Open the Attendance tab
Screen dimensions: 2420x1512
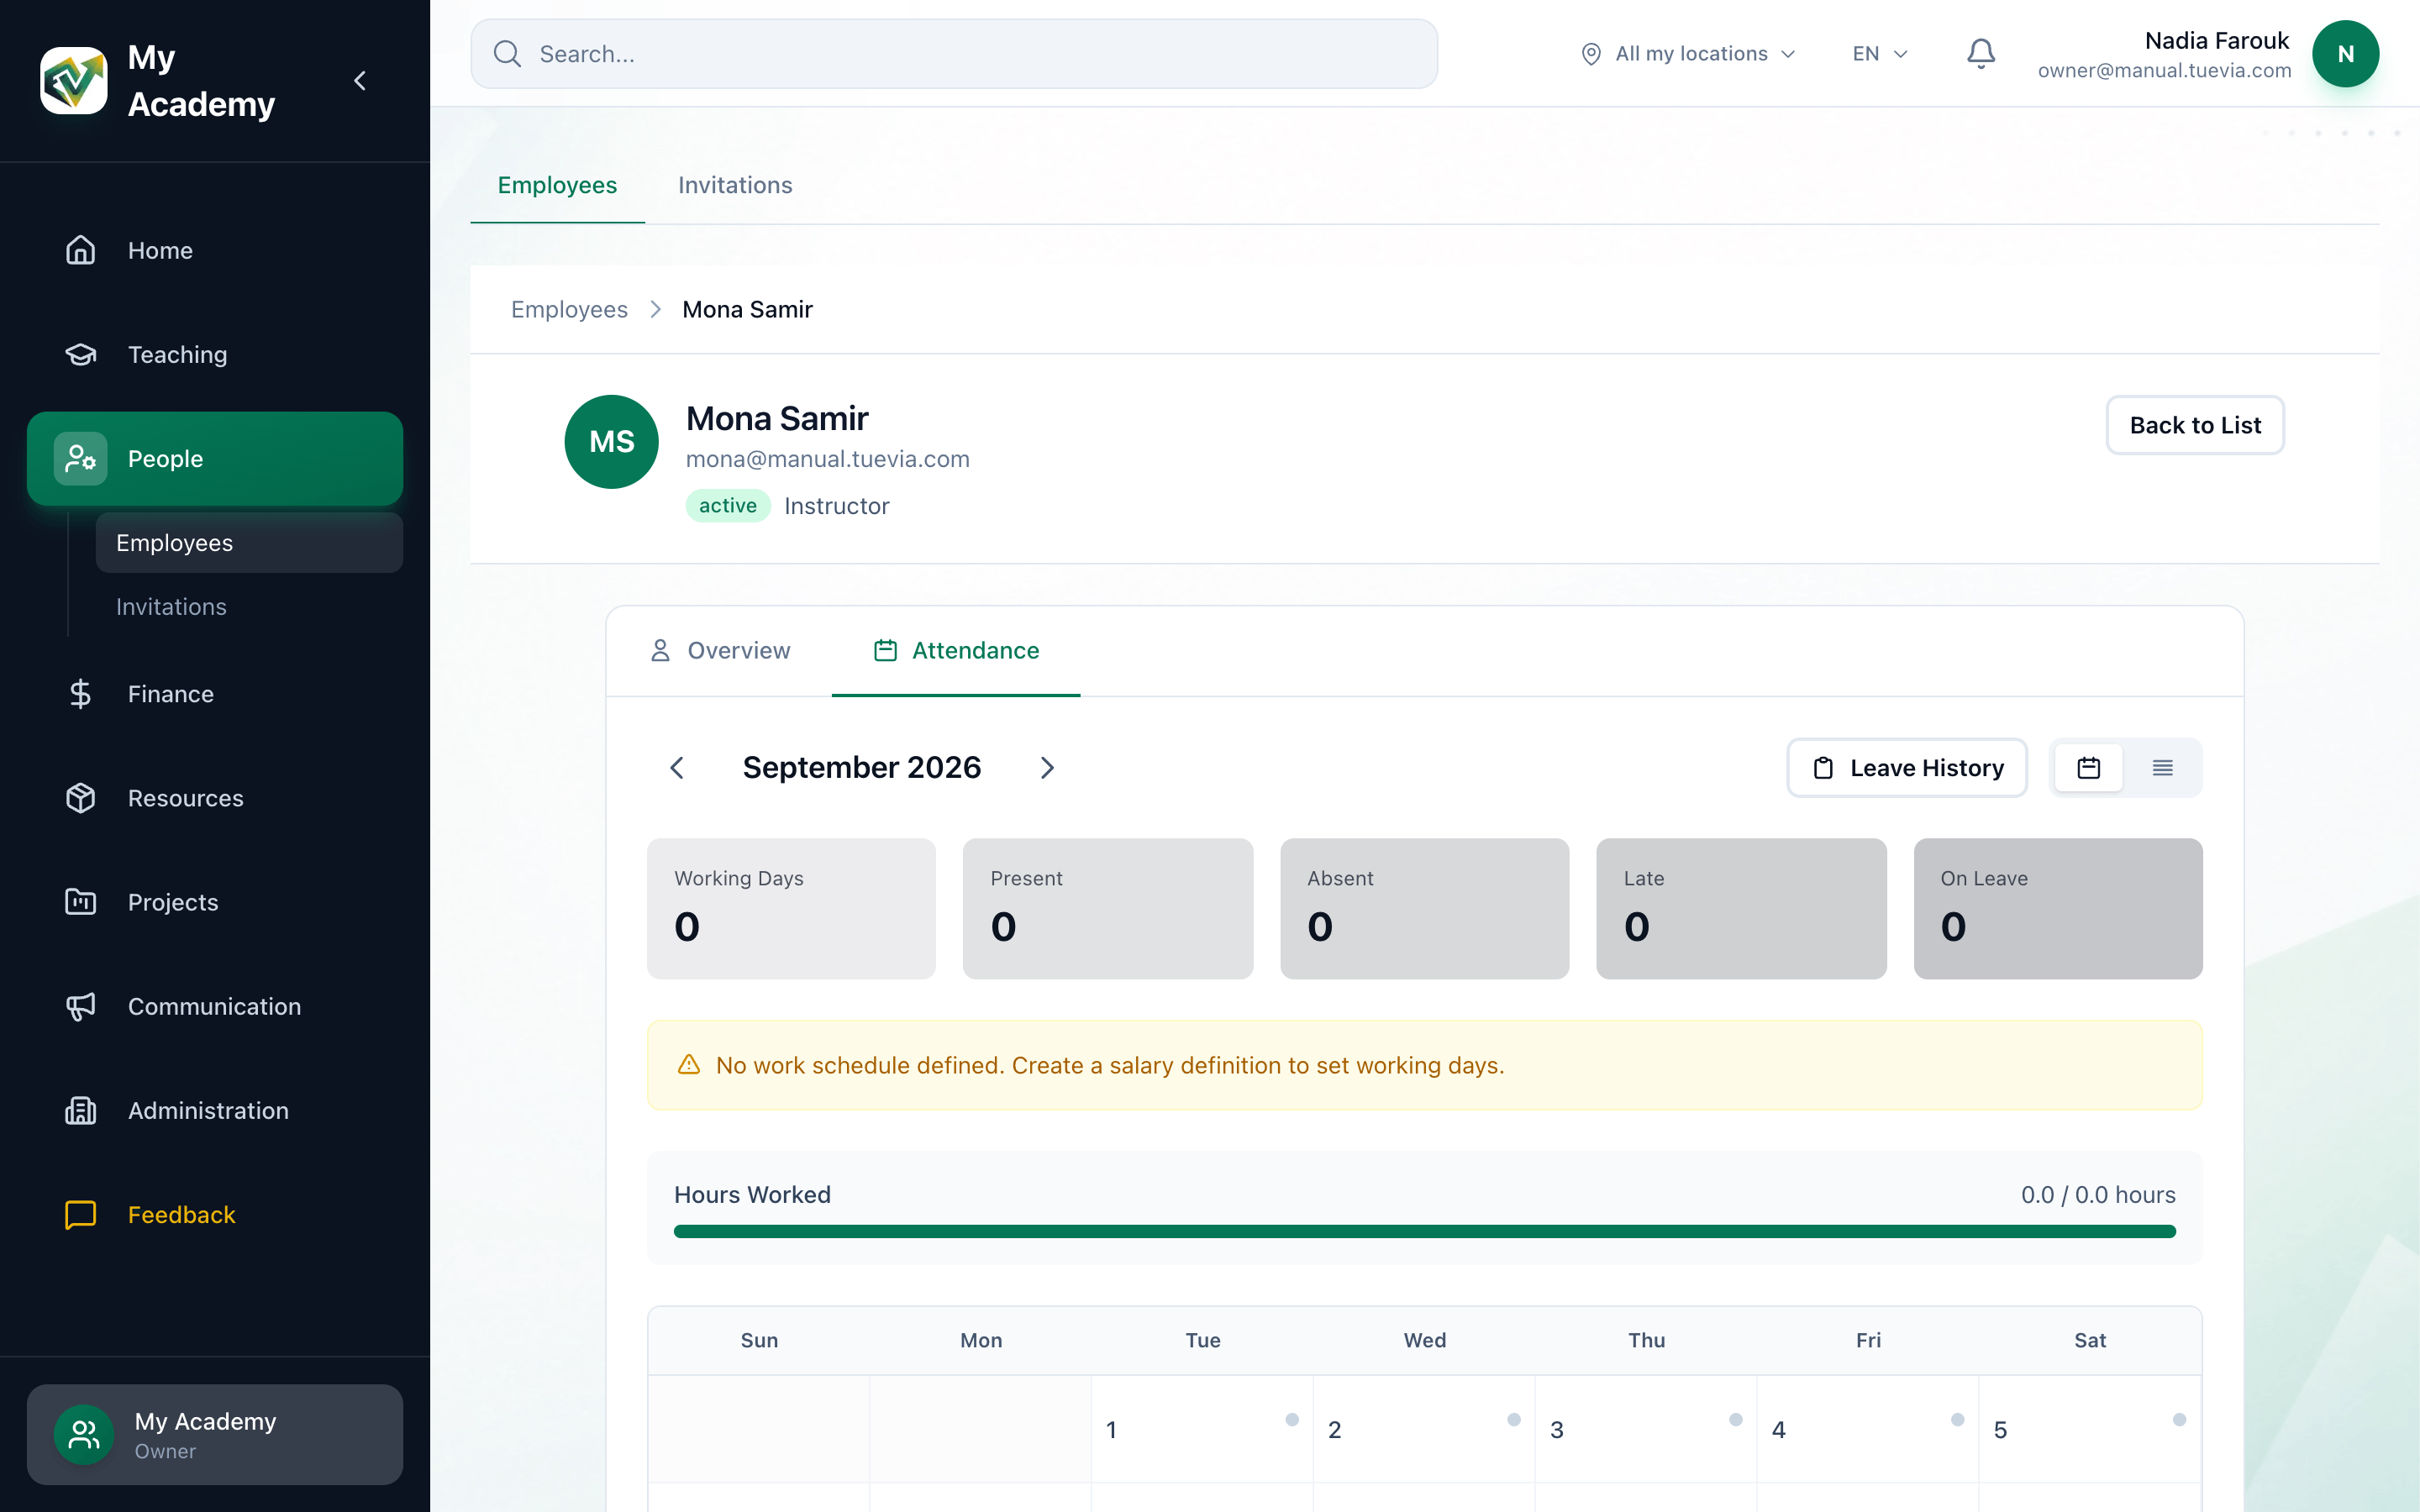coord(956,651)
